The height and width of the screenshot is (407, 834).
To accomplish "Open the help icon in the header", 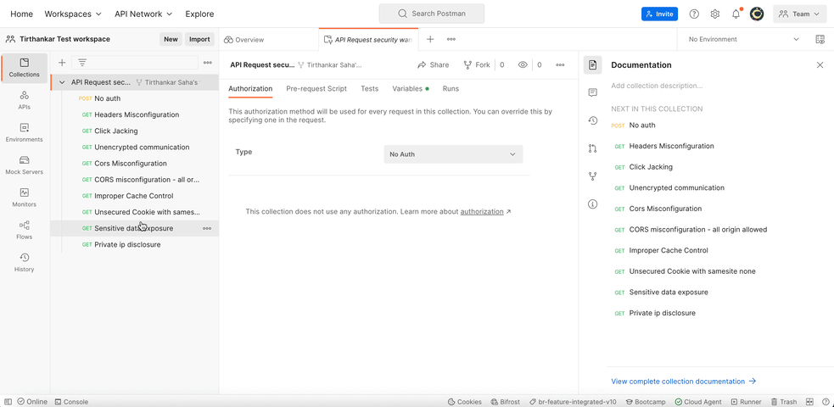I will coord(694,14).
